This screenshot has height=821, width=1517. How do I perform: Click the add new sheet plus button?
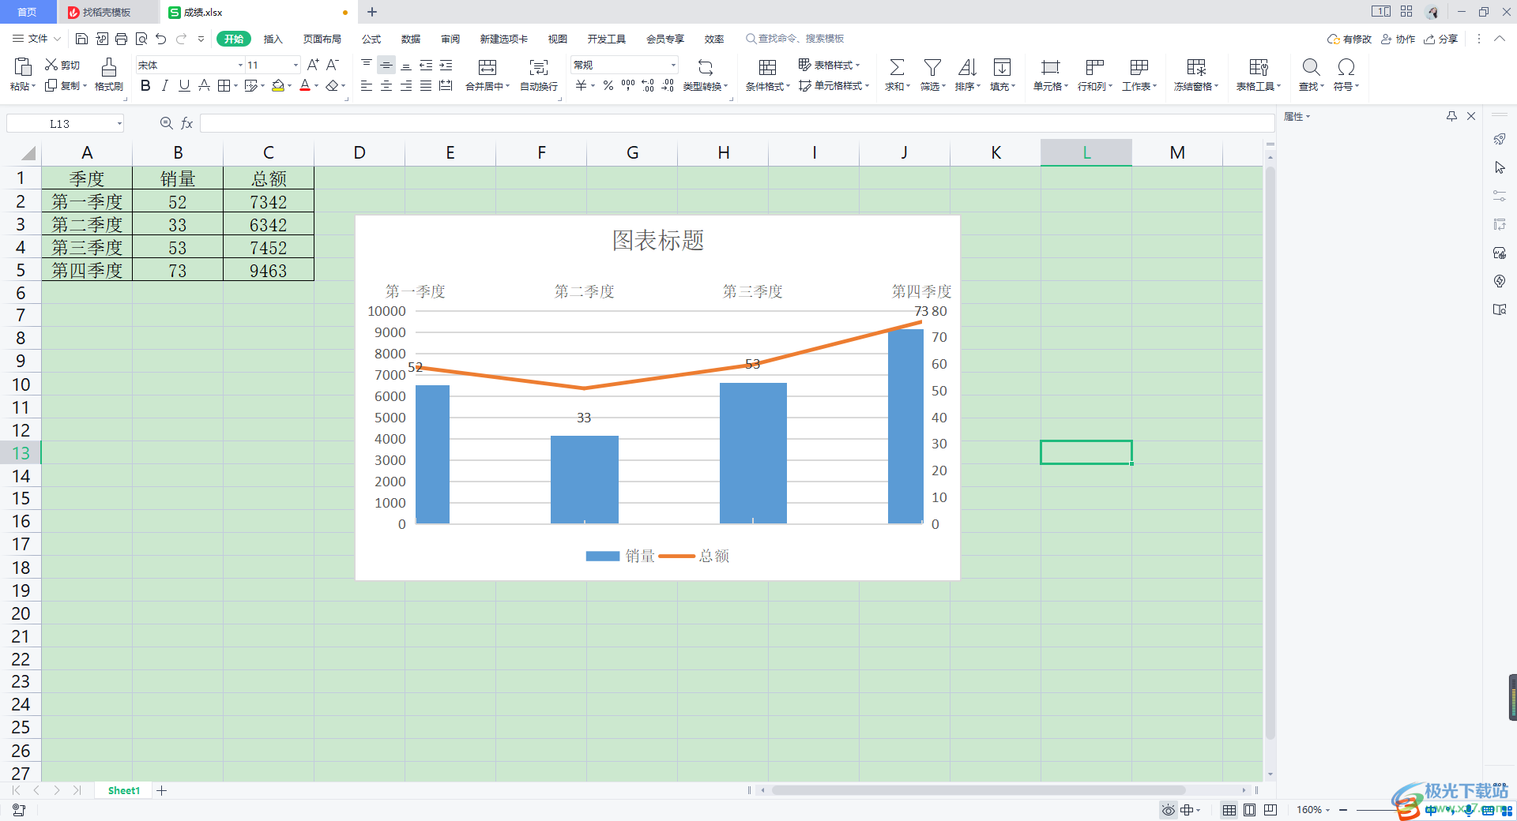point(162,790)
